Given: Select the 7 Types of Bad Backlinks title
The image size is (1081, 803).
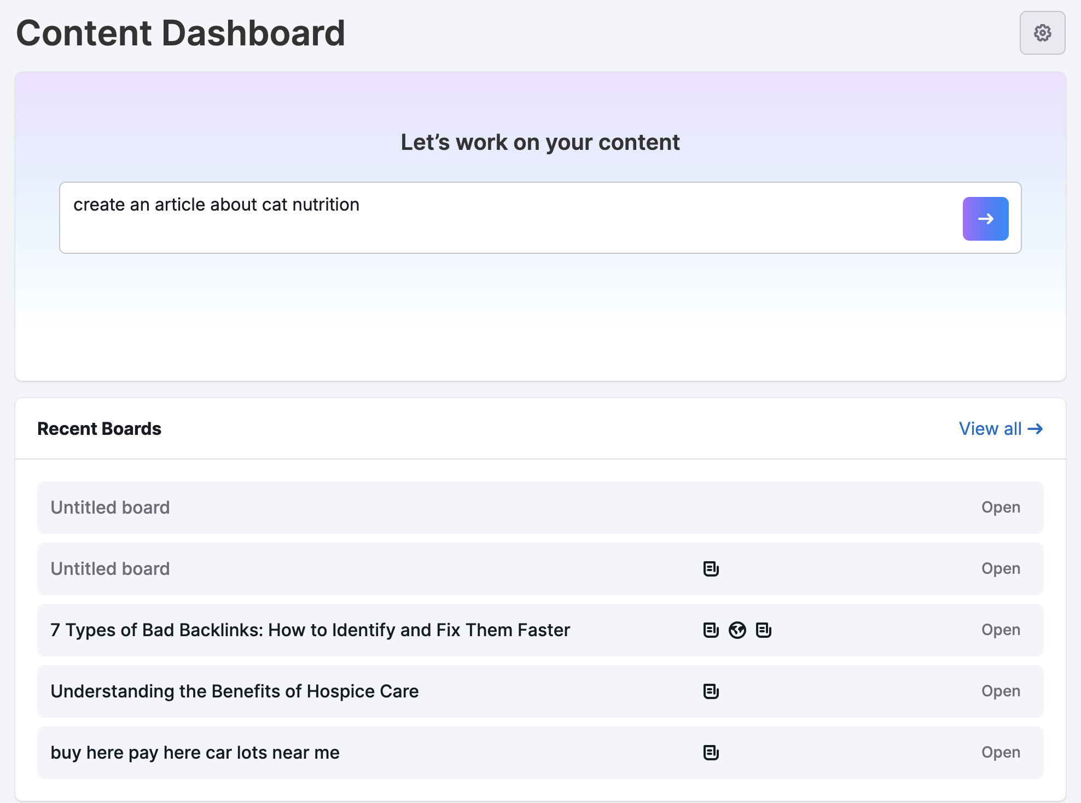Looking at the screenshot, I should pos(310,630).
